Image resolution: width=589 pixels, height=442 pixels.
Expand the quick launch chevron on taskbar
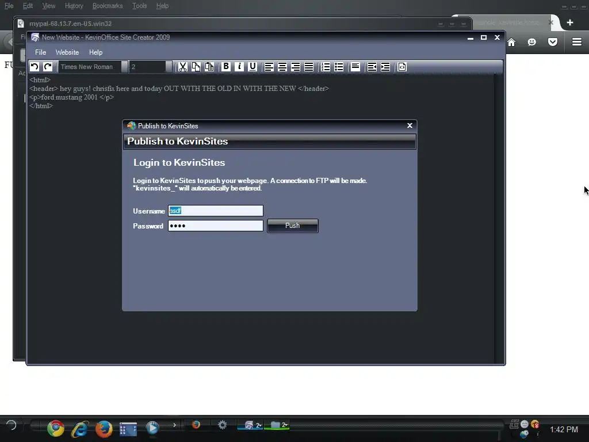pos(175,425)
